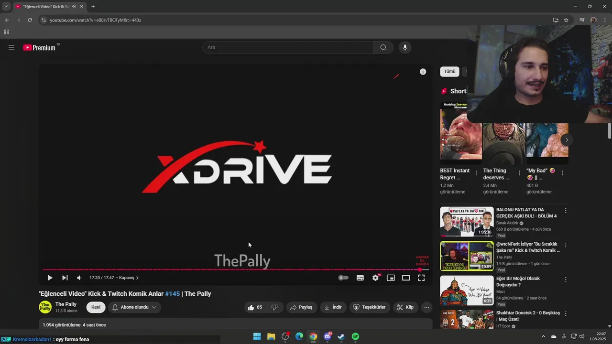The height and width of the screenshot is (344, 612).
Task: Toggle theater mode view
Action: click(406, 278)
